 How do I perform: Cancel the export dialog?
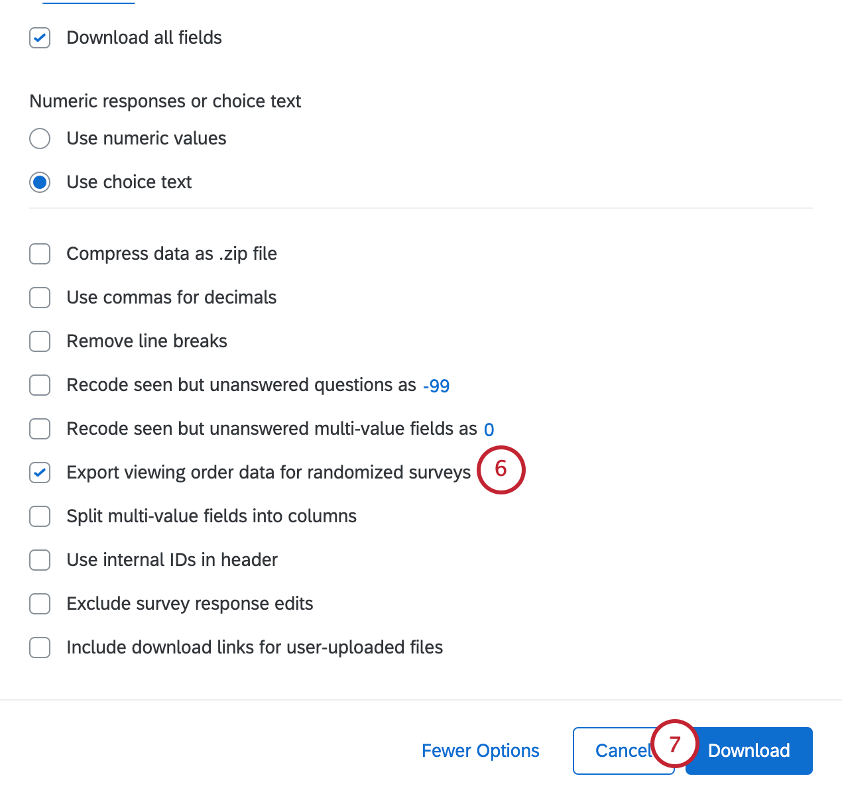617,750
